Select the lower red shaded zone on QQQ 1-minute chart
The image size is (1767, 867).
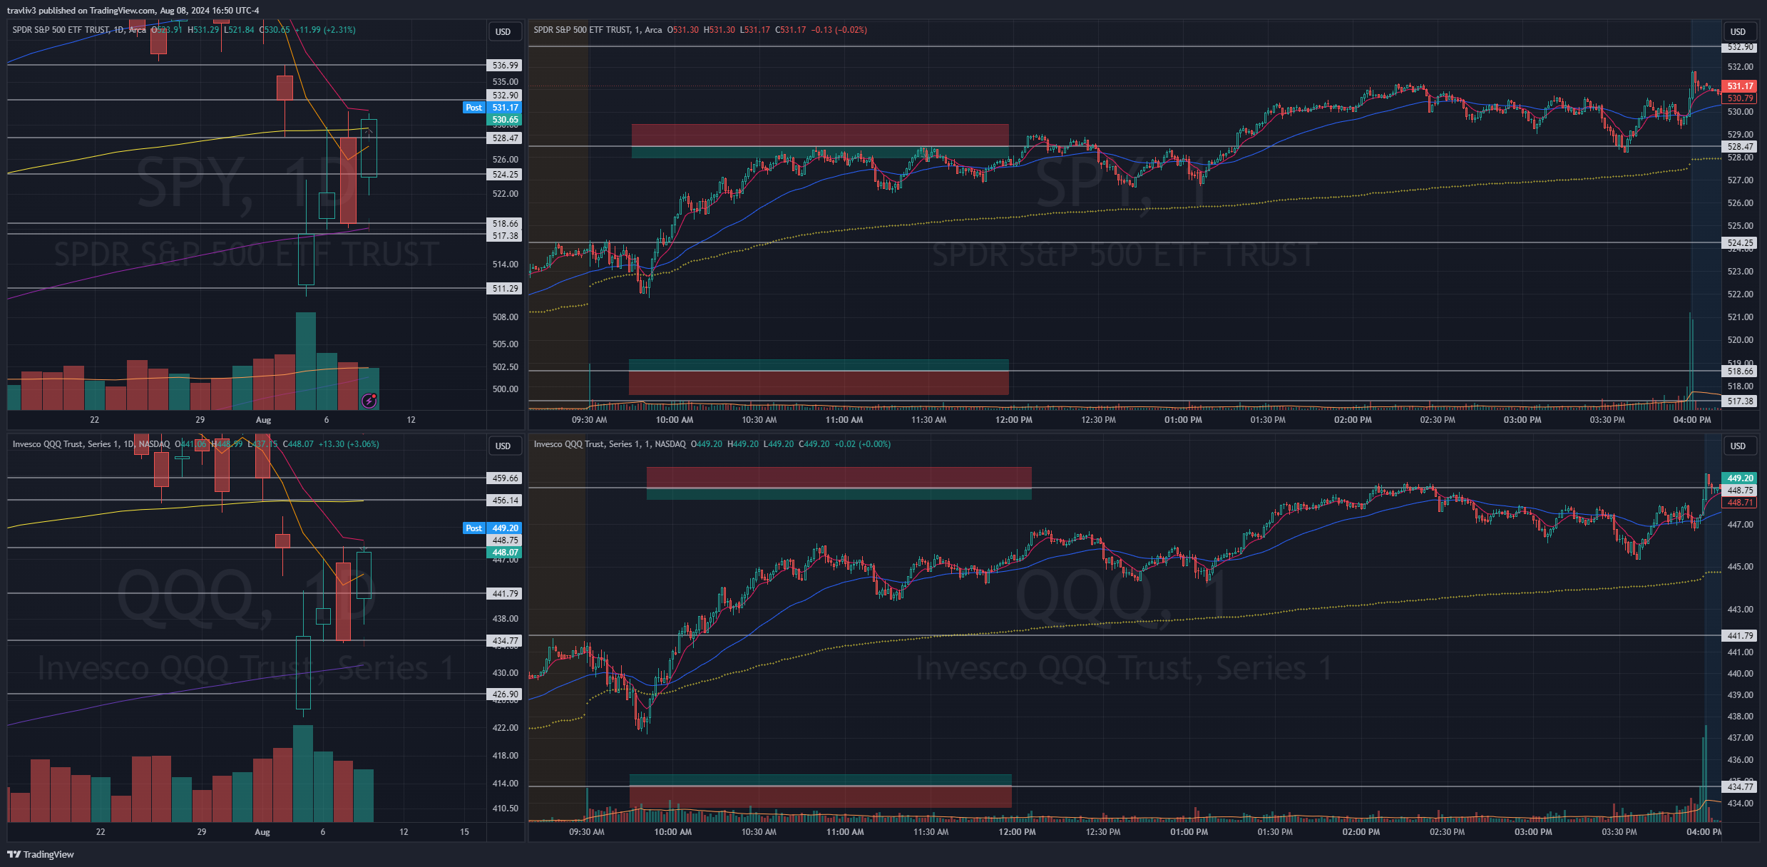pyautogui.click(x=820, y=796)
